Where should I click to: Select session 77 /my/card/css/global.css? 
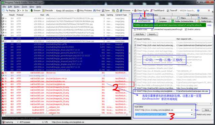pos(65,84)
